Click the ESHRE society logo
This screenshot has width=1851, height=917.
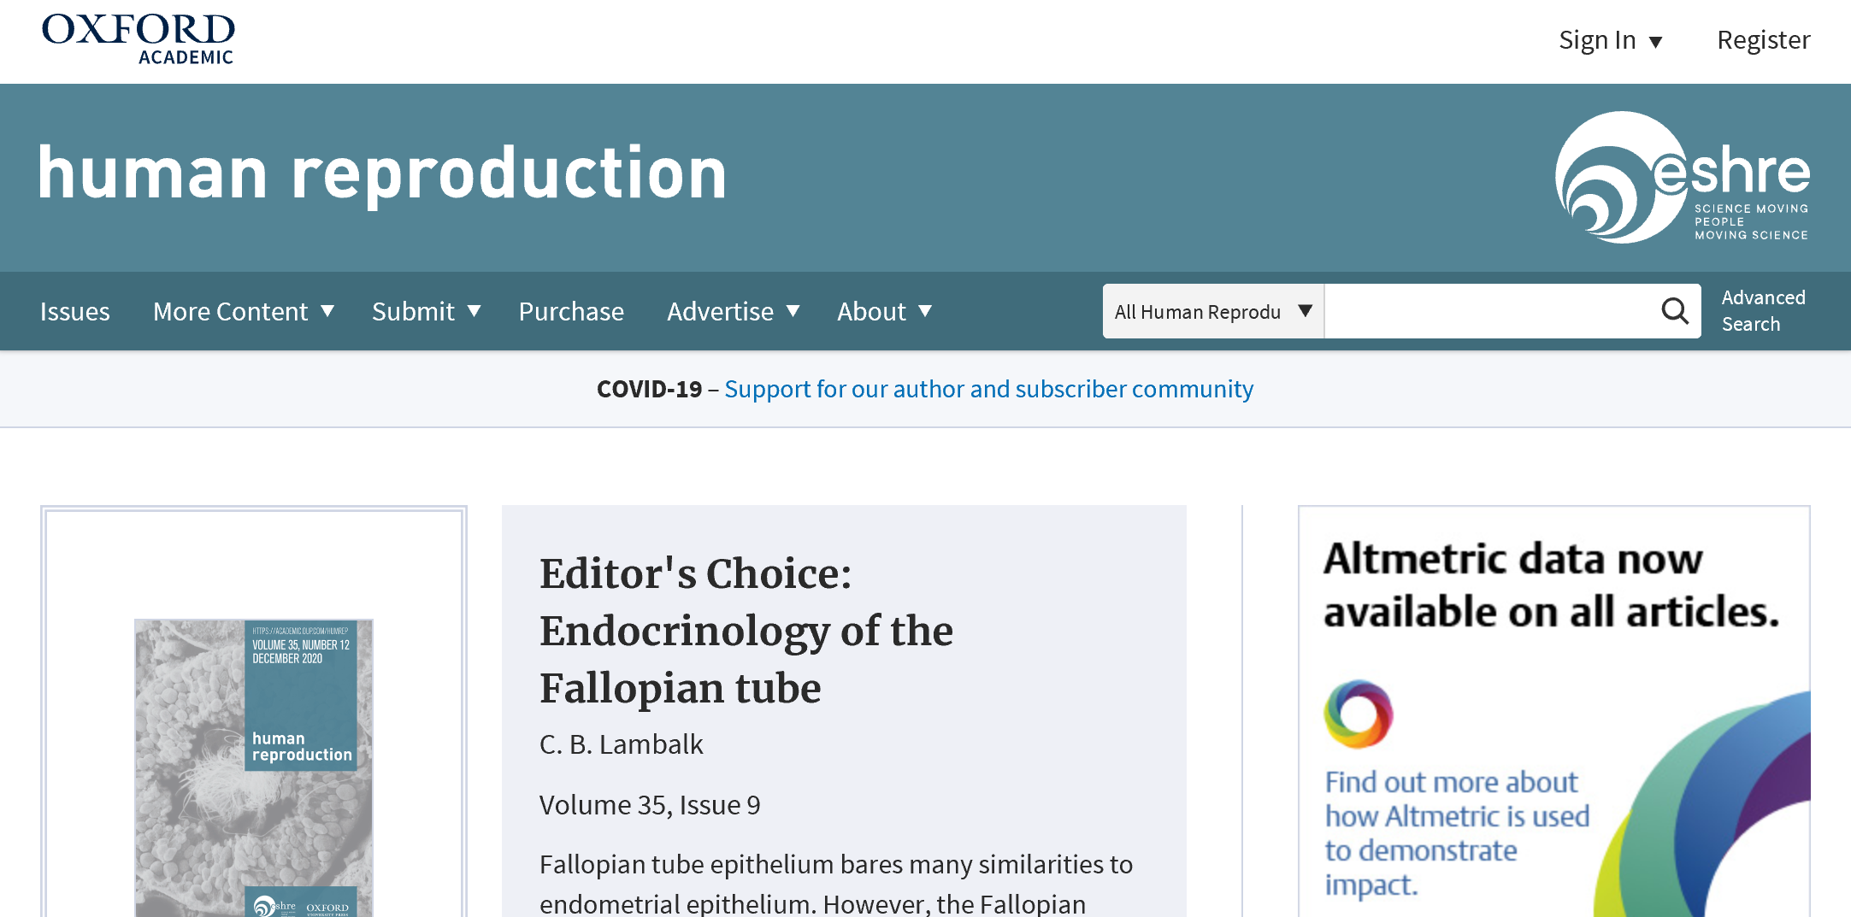click(1682, 177)
